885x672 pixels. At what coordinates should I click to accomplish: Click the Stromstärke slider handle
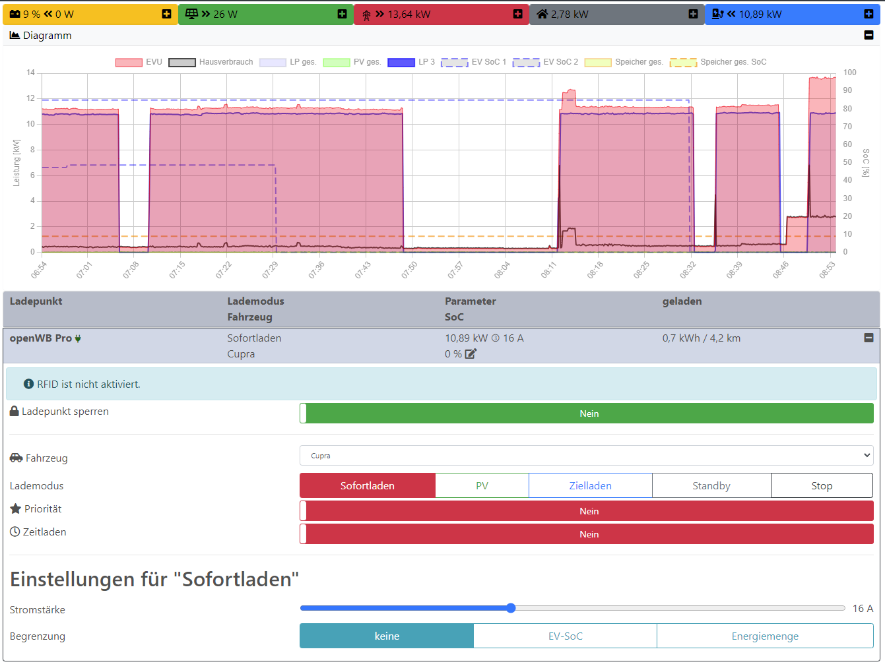(511, 608)
